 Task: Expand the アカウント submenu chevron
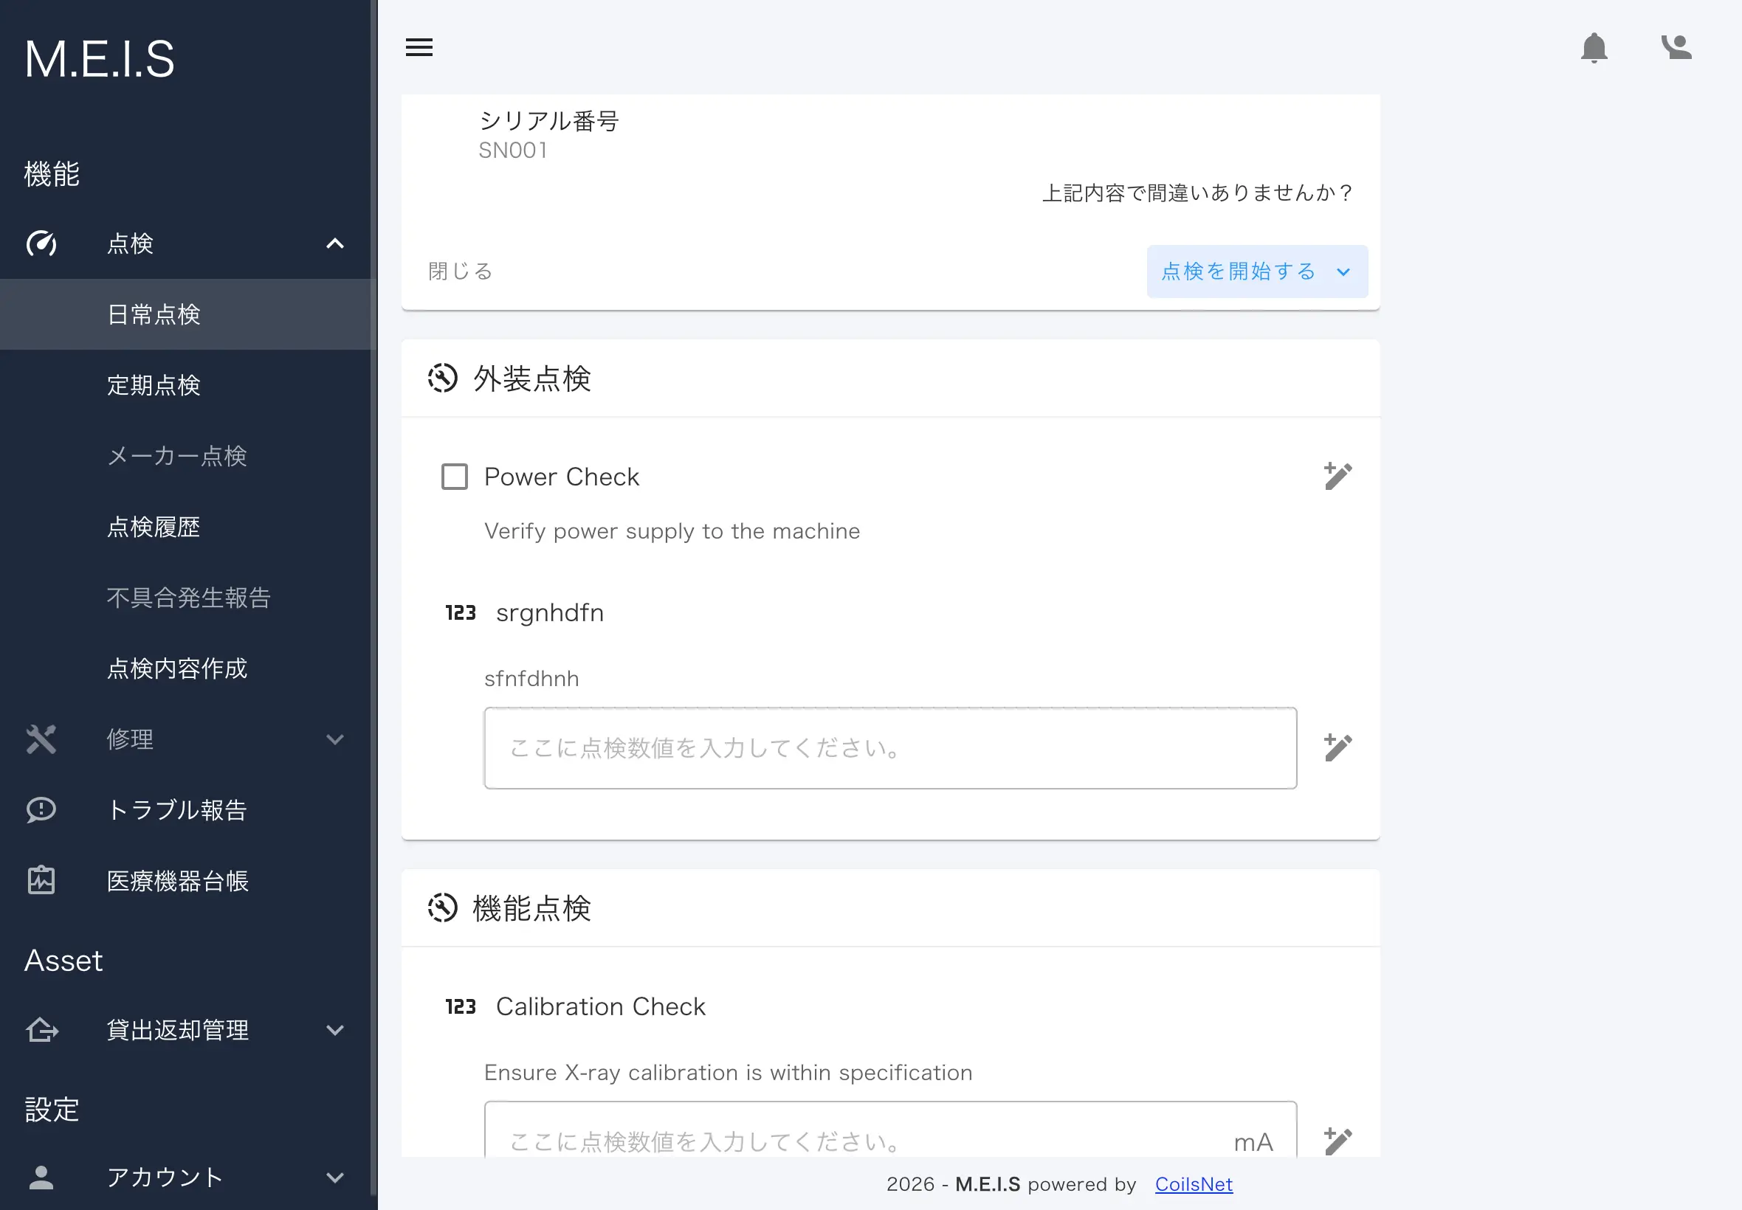335,1178
